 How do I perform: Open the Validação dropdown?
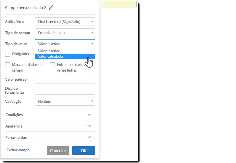(x=65, y=101)
